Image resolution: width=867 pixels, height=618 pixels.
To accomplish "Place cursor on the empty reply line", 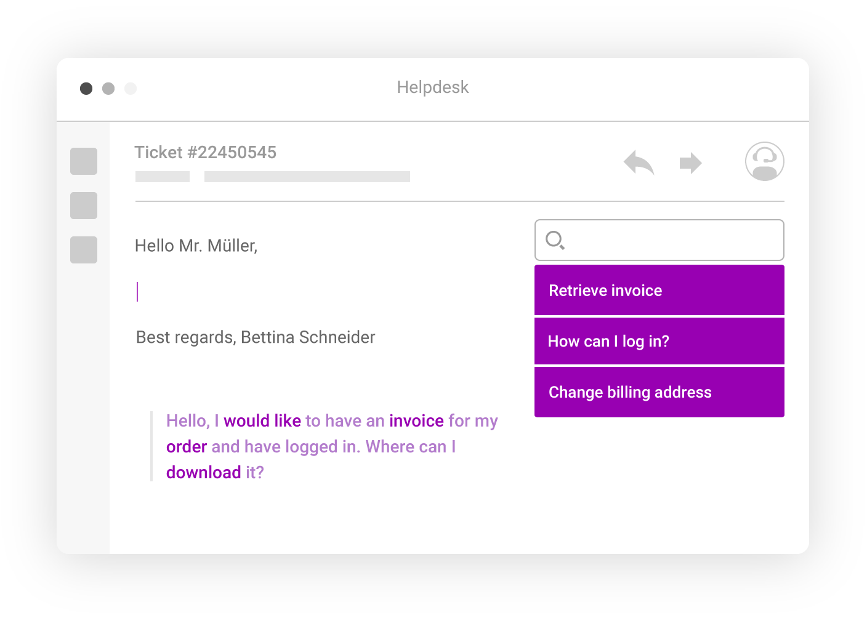I will [137, 292].
